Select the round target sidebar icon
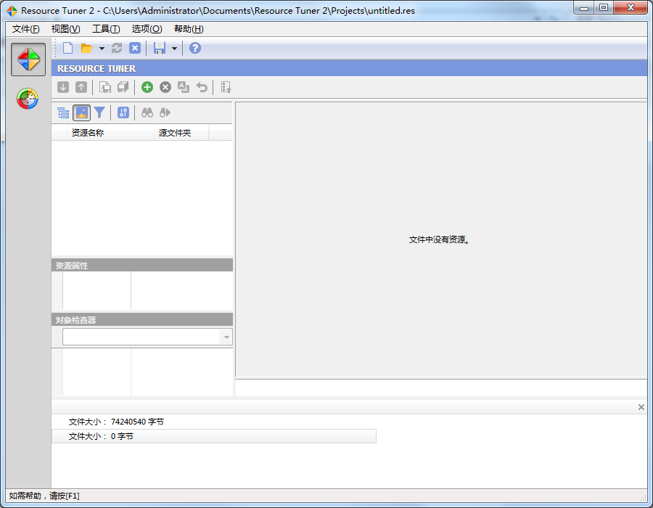This screenshot has height=508, width=653. [28, 99]
